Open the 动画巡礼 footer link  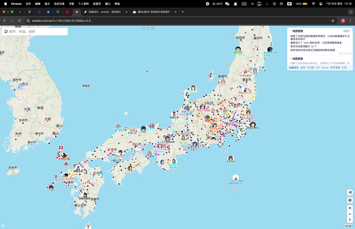(293, 68)
